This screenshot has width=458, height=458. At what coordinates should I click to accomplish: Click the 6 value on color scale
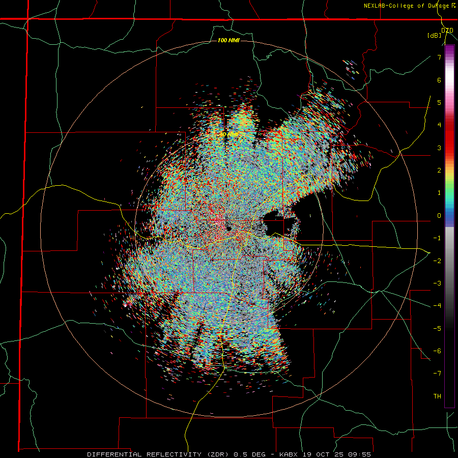[439, 80]
